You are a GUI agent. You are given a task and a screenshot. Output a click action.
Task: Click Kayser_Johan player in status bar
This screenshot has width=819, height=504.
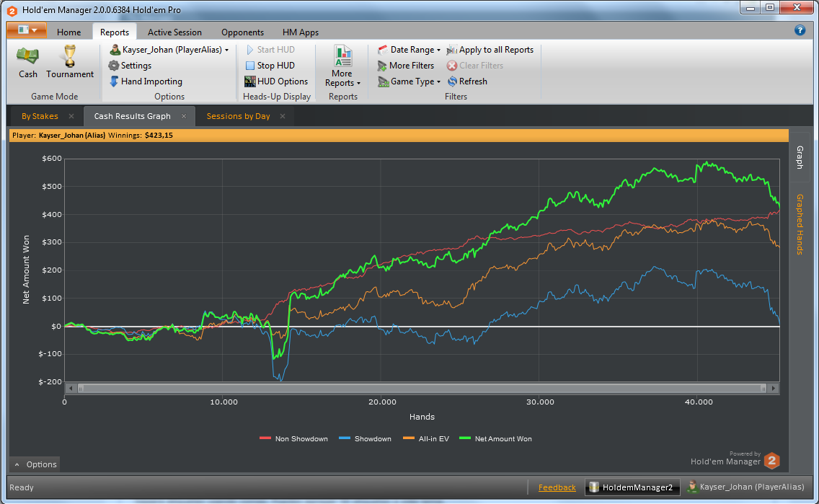point(745,487)
